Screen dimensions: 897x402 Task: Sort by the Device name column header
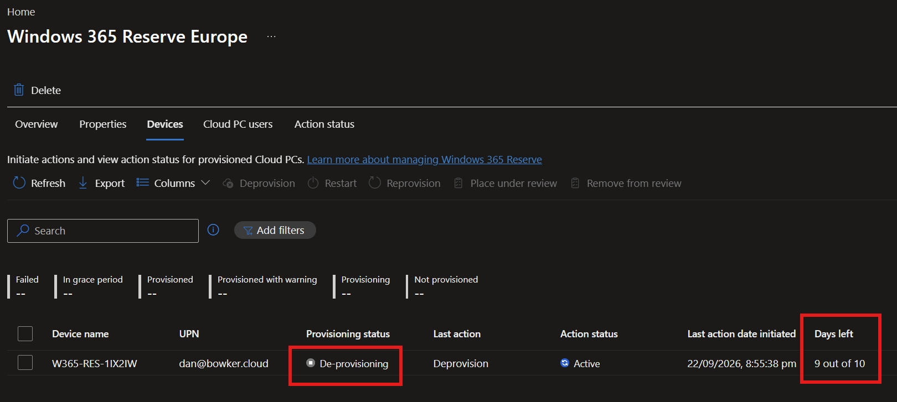(80, 333)
